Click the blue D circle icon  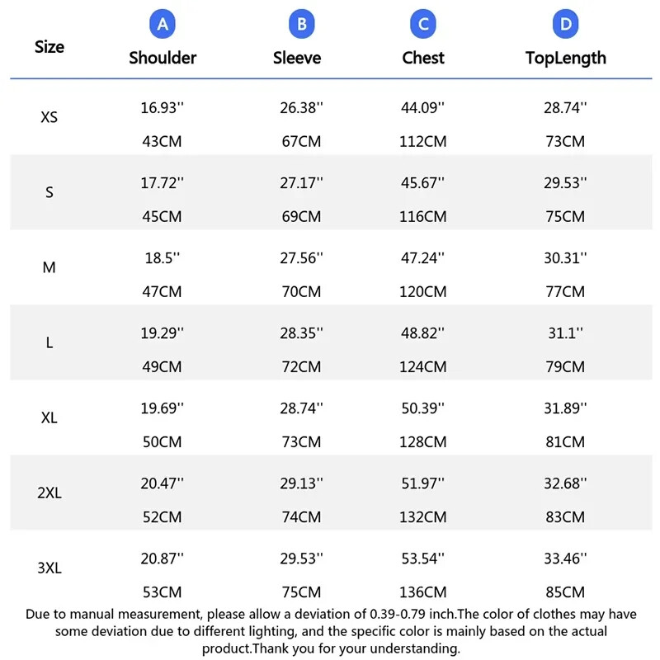(565, 25)
